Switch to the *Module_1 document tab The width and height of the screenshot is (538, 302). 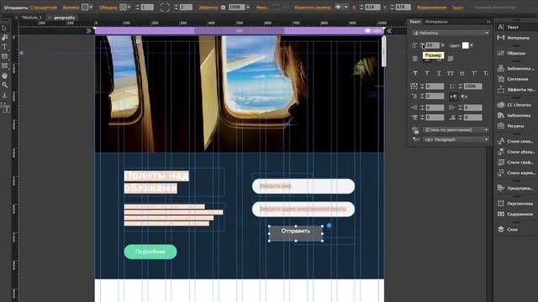click(x=31, y=18)
